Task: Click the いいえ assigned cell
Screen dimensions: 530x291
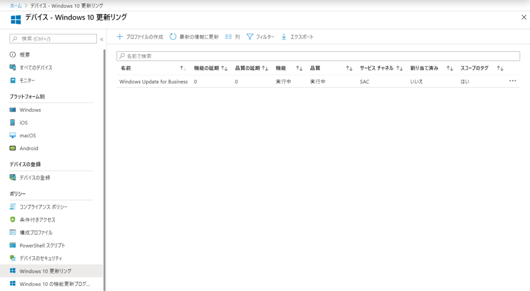Action: click(x=417, y=81)
